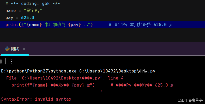This screenshot has width=205, height=104.
Task: Click the {pay} placeholder in editor
Action: point(75,25)
